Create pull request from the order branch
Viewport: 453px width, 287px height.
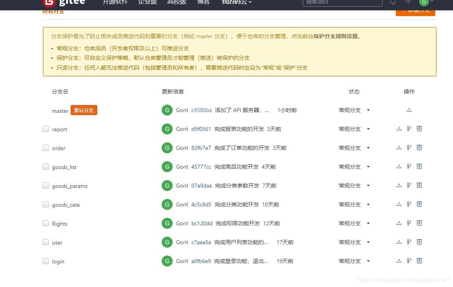pyautogui.click(x=409, y=147)
